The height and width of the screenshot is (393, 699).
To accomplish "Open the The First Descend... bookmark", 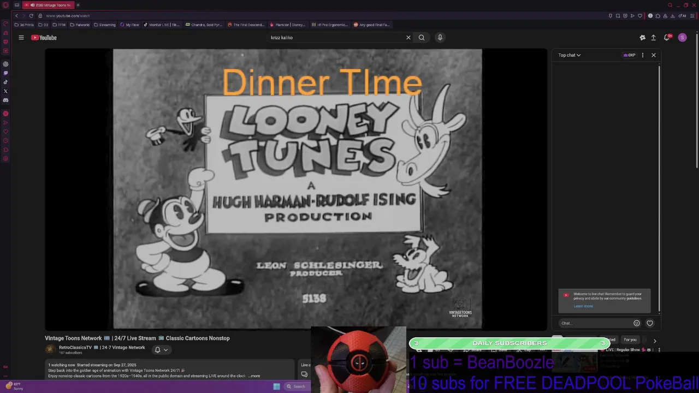I will (x=246, y=25).
